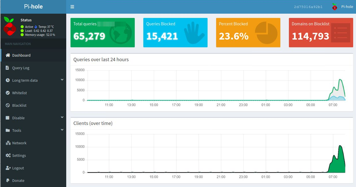Open the Whitelist menu item

coord(19,93)
